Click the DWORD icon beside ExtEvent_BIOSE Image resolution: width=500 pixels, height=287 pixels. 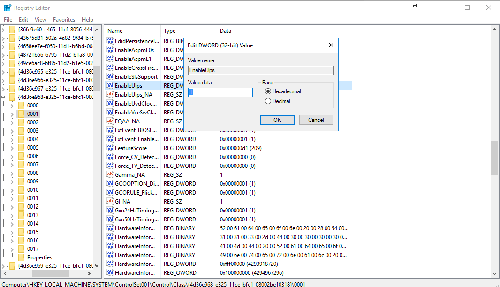(x=110, y=130)
